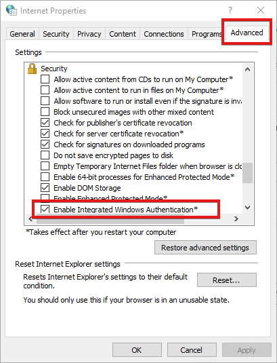Click the Reset... button

coord(227,280)
